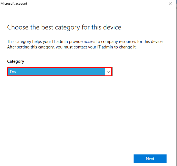Click the empty center of the dialog
Screen dimensions: 177x166
pyautogui.click(x=88, y=116)
